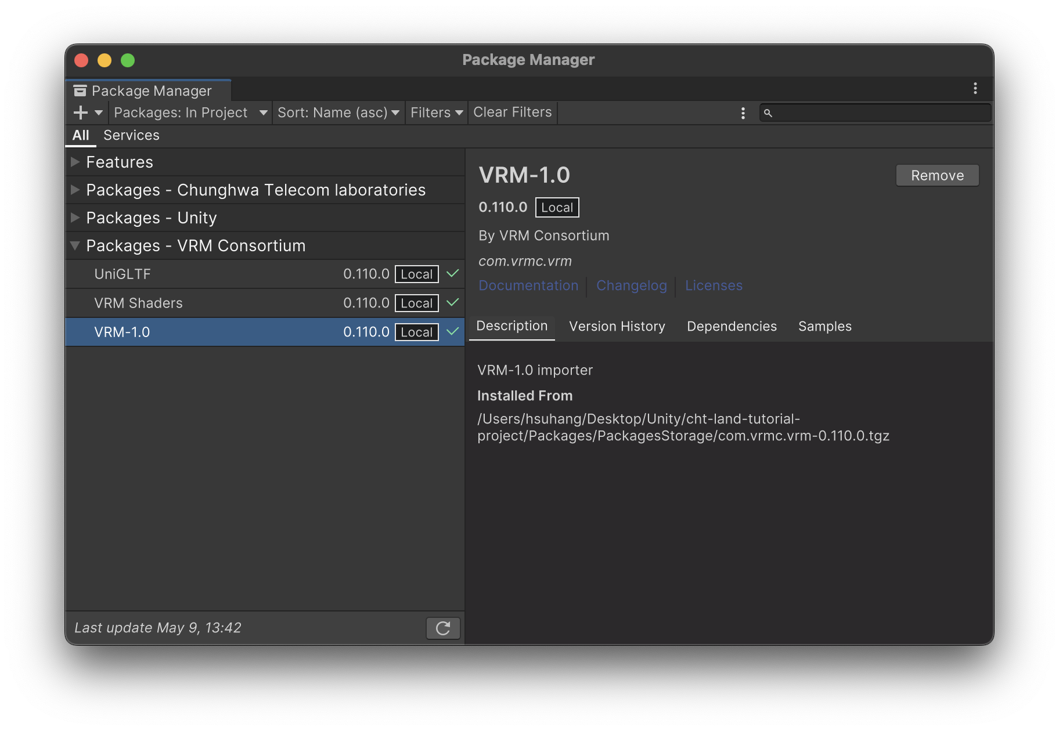Click the By VRM Consortium author text
Image resolution: width=1059 pixels, height=731 pixels.
tap(544, 236)
